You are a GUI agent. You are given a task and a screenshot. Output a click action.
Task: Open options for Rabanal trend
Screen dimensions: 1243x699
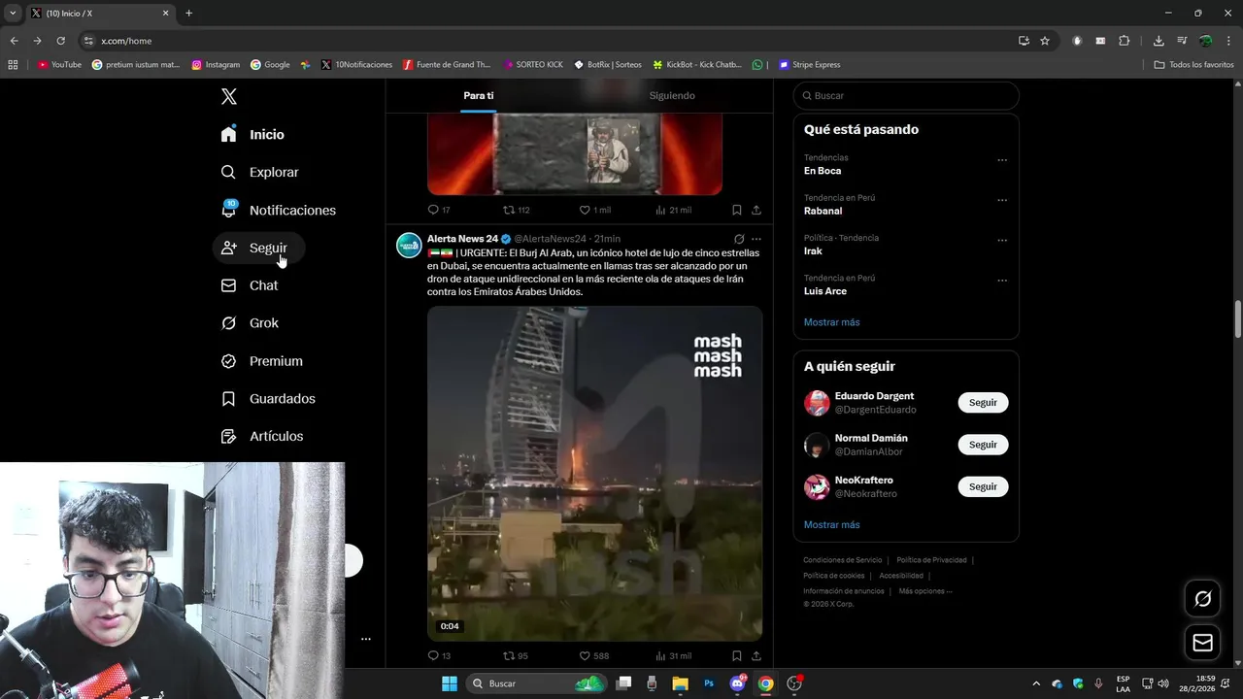pos(1002,200)
